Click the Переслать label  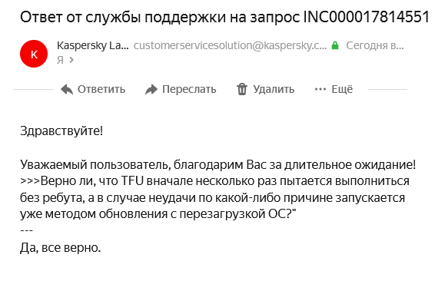click(x=189, y=89)
